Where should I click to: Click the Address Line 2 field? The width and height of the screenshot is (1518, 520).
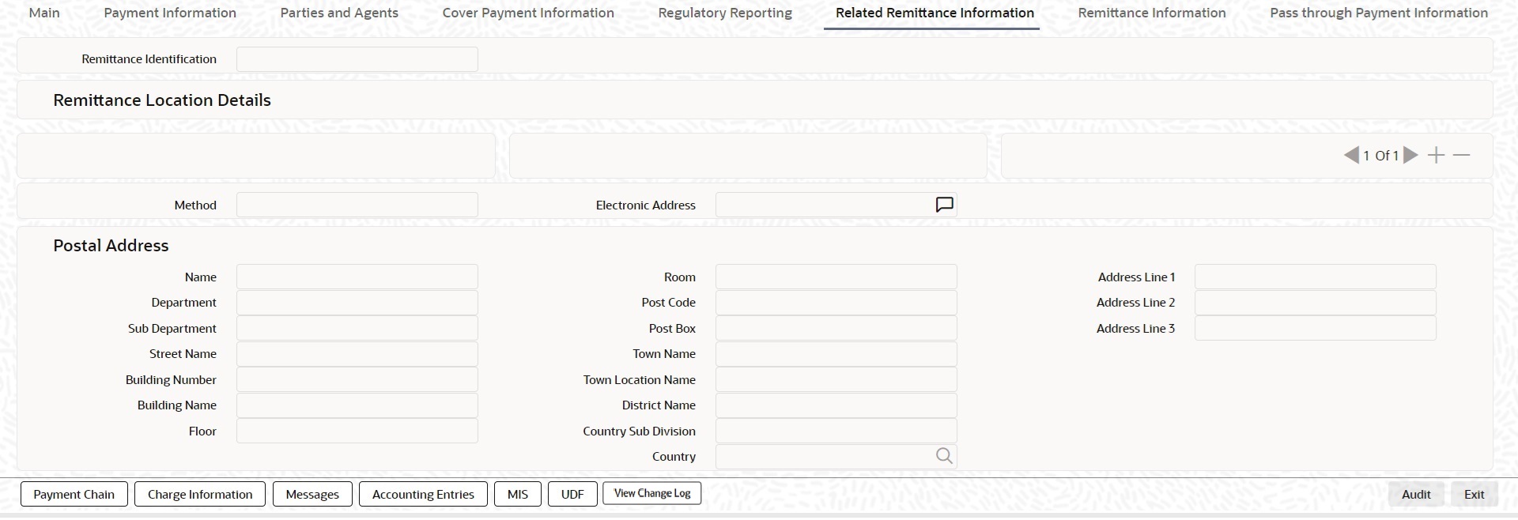point(1316,303)
